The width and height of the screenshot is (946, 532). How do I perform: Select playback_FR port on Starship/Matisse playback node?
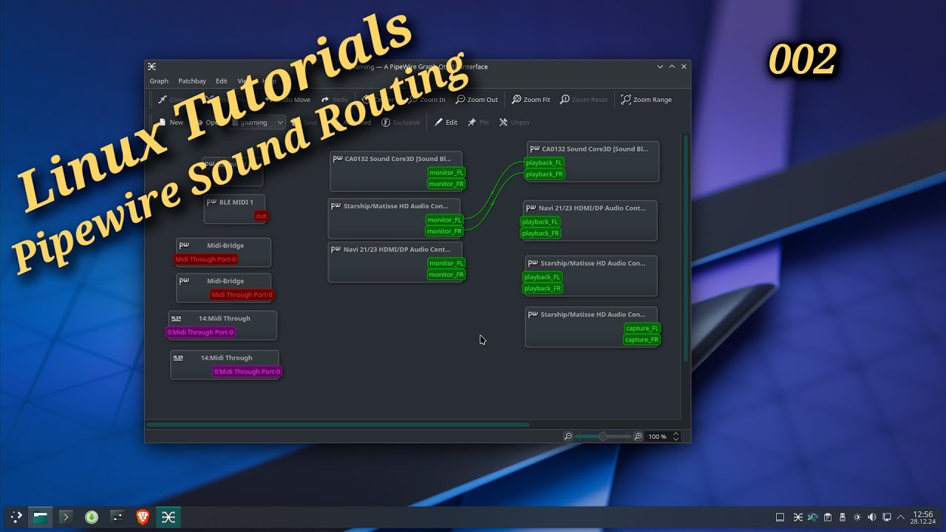tap(542, 289)
